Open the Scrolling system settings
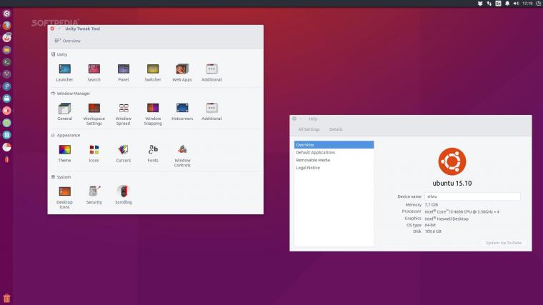Screen dimensions: 543x305 124,195
